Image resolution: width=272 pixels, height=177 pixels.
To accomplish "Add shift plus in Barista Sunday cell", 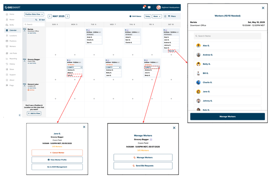I will [x=55, y=55].
